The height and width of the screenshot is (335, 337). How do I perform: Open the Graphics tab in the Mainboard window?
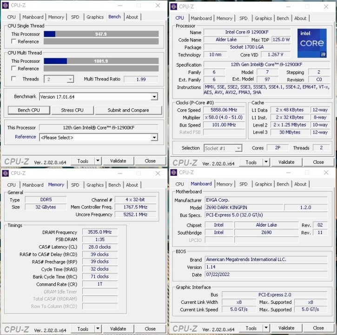point(263,184)
